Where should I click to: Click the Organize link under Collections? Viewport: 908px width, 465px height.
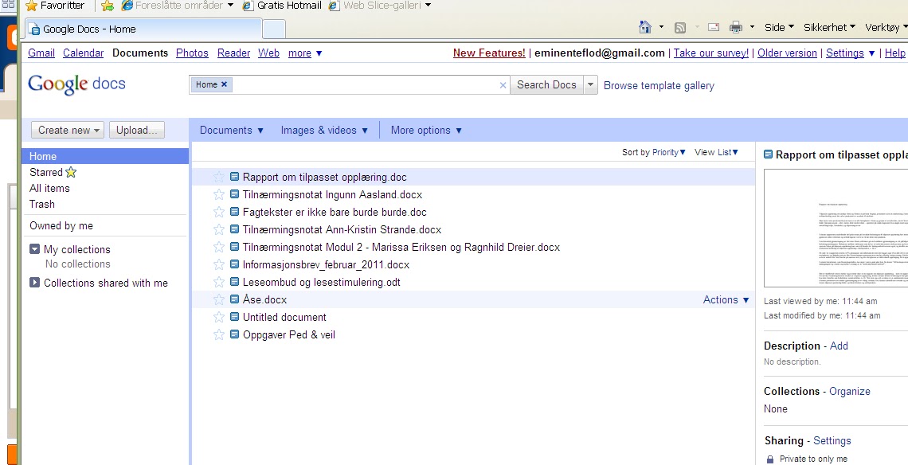pos(850,392)
